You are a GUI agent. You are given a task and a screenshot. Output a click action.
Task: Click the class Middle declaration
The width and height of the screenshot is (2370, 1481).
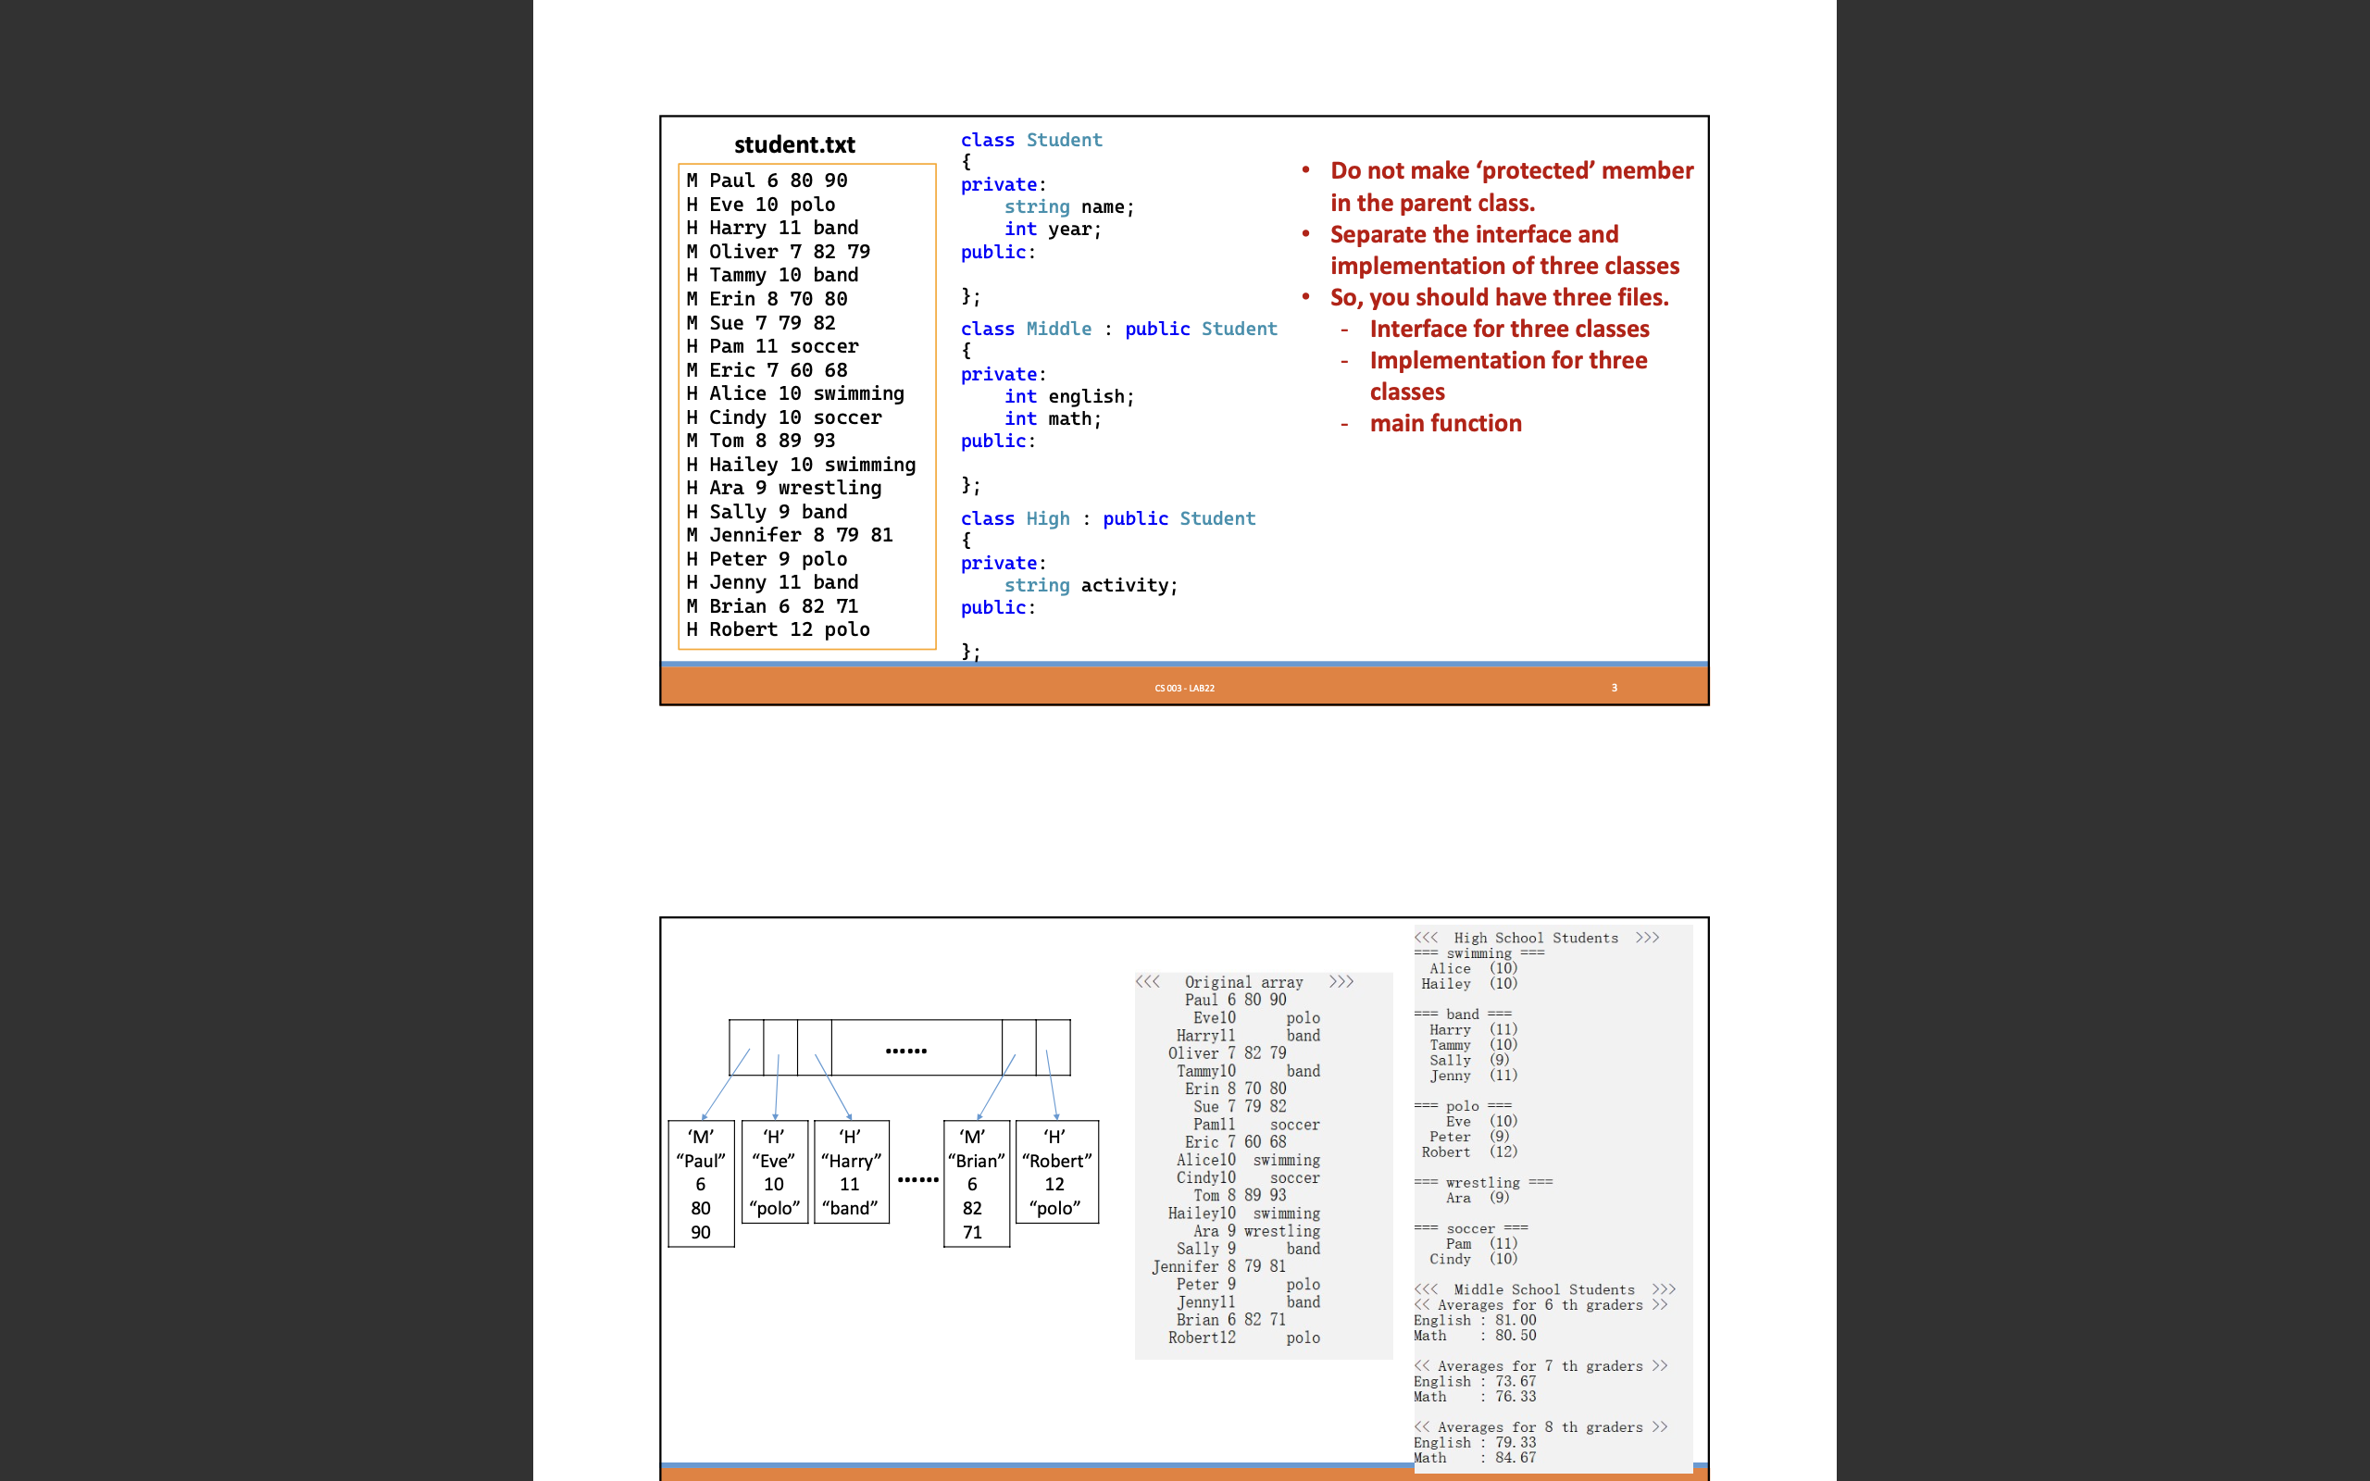[x=1119, y=330]
